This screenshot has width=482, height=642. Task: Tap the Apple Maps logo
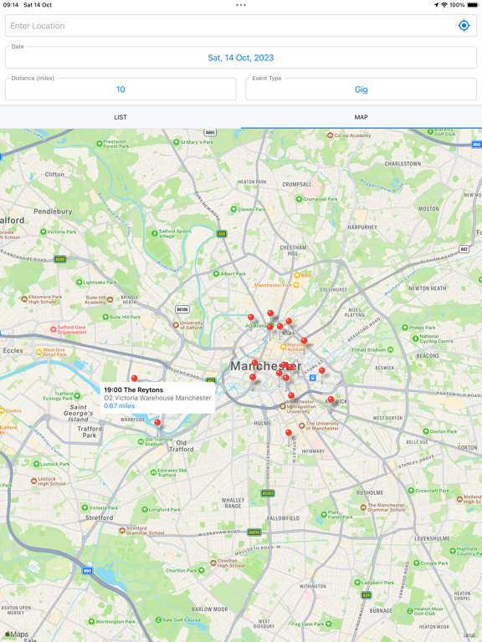tap(17, 634)
